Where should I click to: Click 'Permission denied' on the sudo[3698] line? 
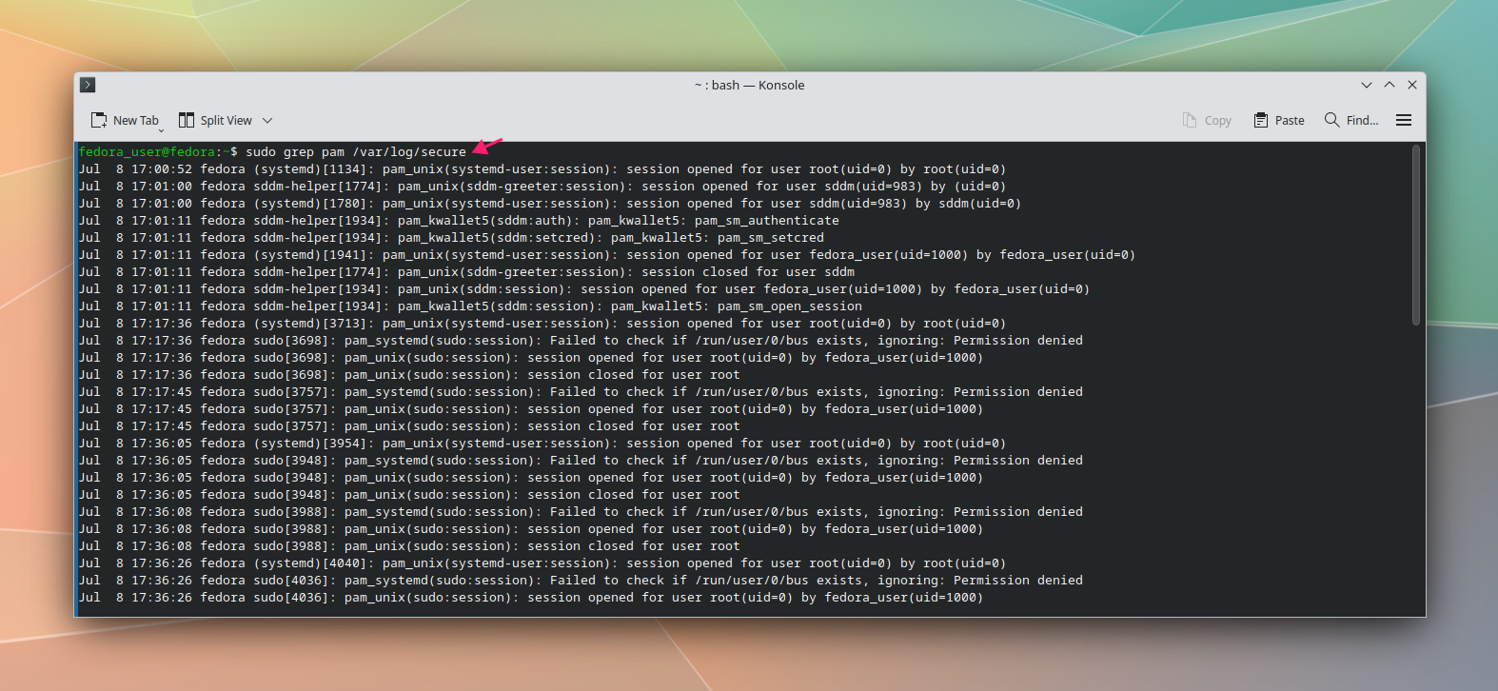point(1018,340)
